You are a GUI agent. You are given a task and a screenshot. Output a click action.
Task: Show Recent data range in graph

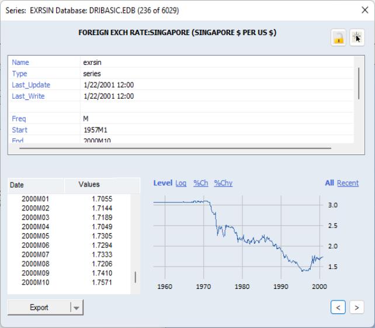click(348, 183)
